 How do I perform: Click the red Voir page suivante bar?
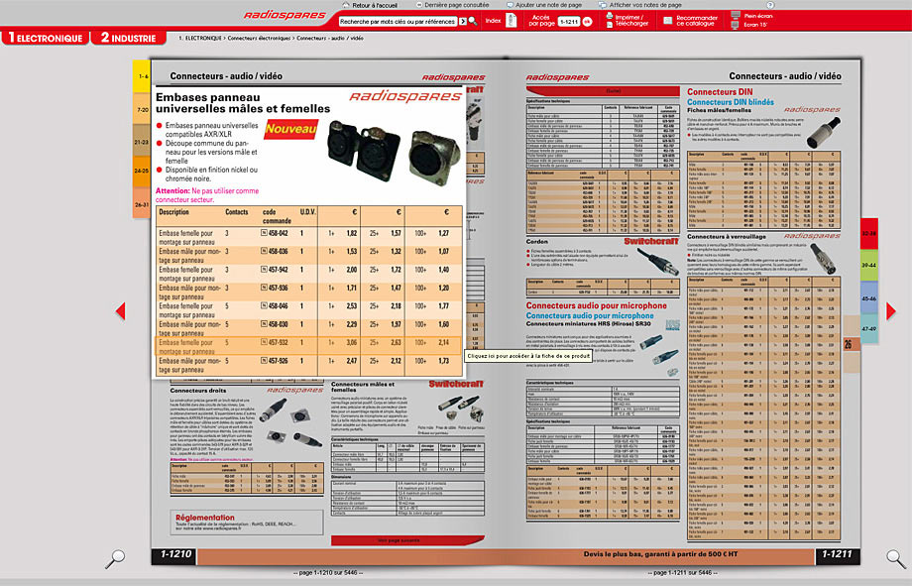coord(407,540)
